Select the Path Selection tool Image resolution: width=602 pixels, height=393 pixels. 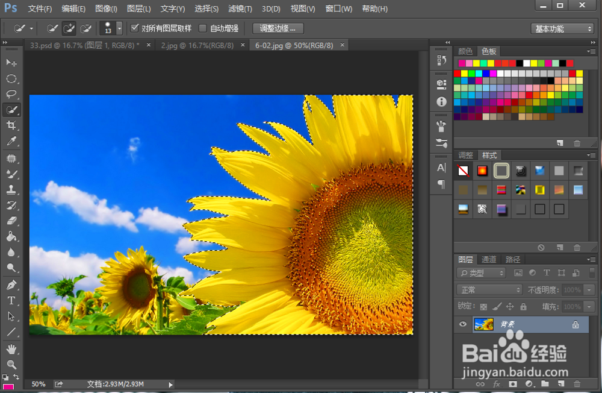[11, 316]
